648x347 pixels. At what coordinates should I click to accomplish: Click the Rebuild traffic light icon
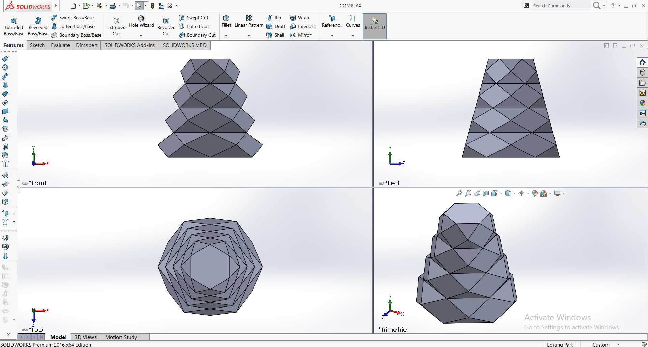pyautogui.click(x=153, y=6)
